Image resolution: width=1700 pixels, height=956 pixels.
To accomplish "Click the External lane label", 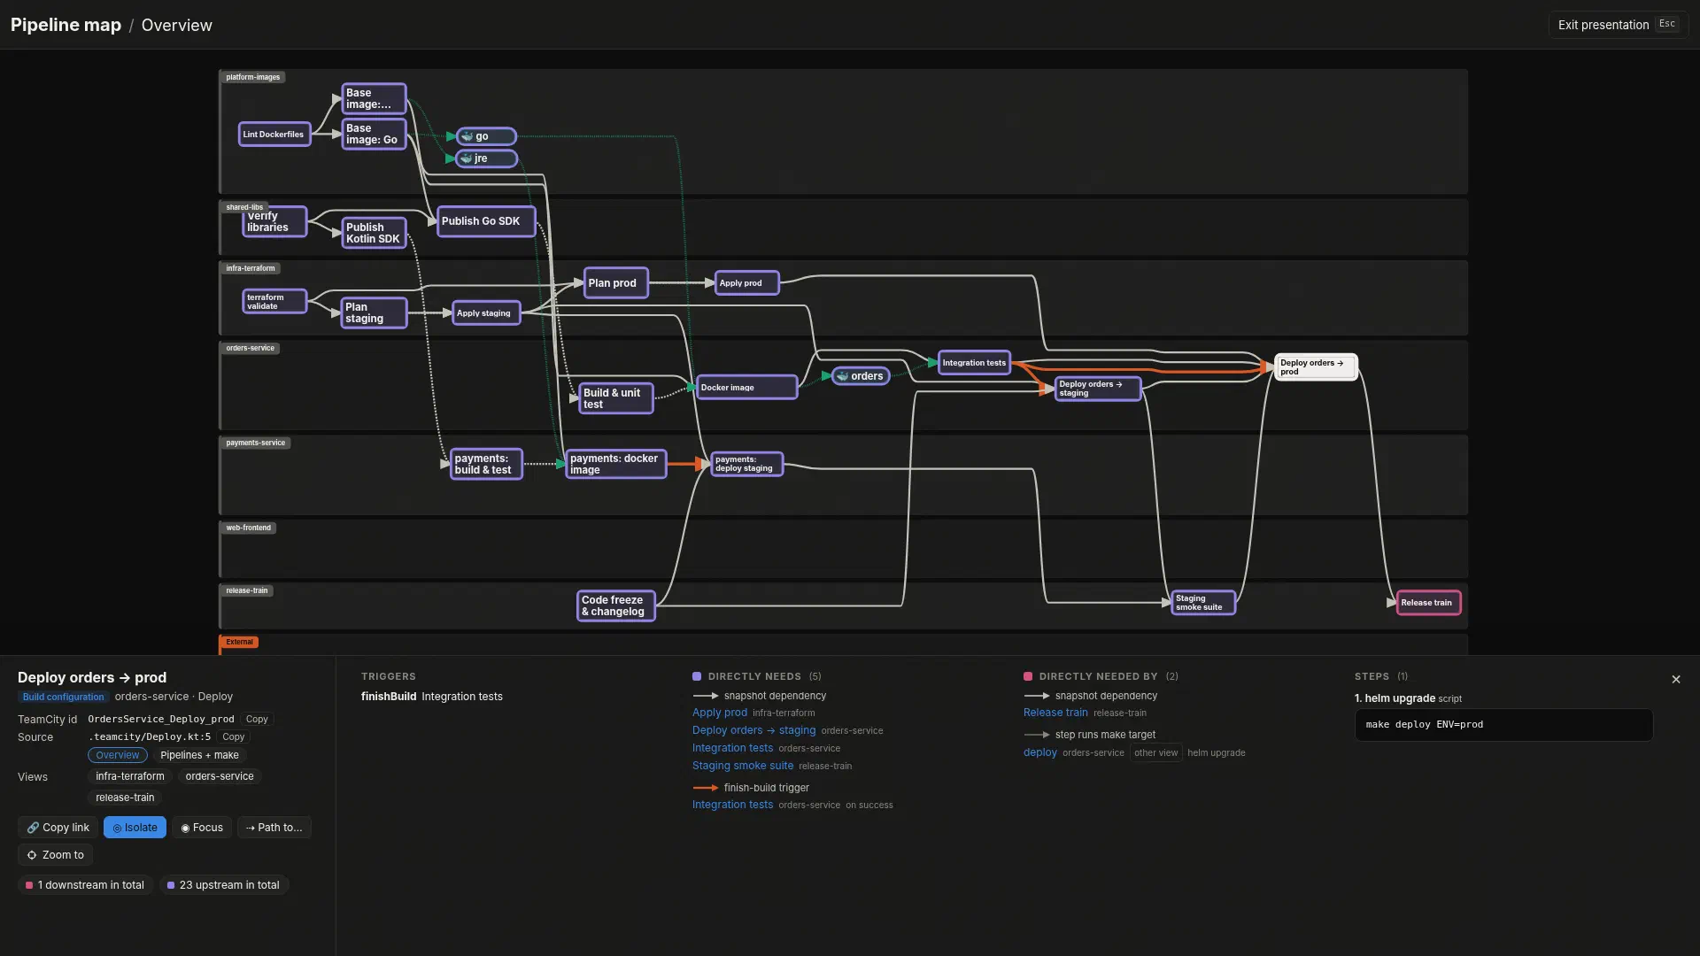I will point(239,642).
